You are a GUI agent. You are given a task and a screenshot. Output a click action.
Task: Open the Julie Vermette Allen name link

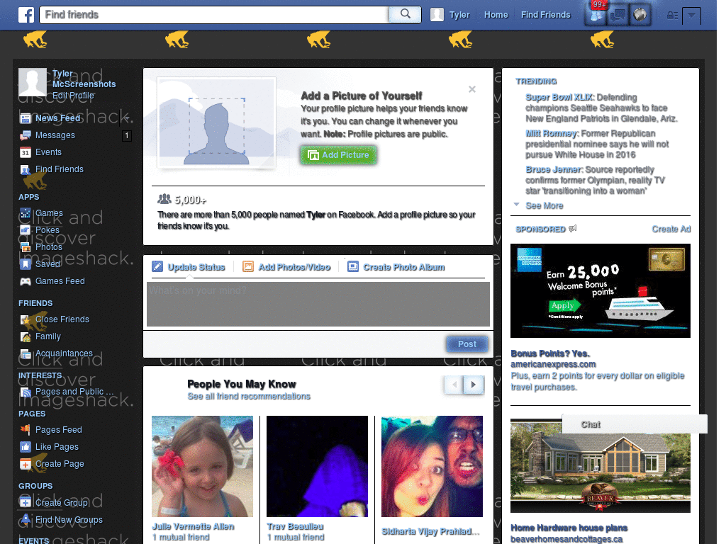coord(193,526)
